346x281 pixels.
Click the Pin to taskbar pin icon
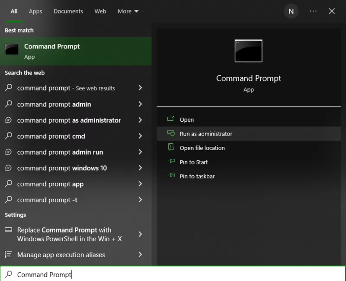coord(171,175)
